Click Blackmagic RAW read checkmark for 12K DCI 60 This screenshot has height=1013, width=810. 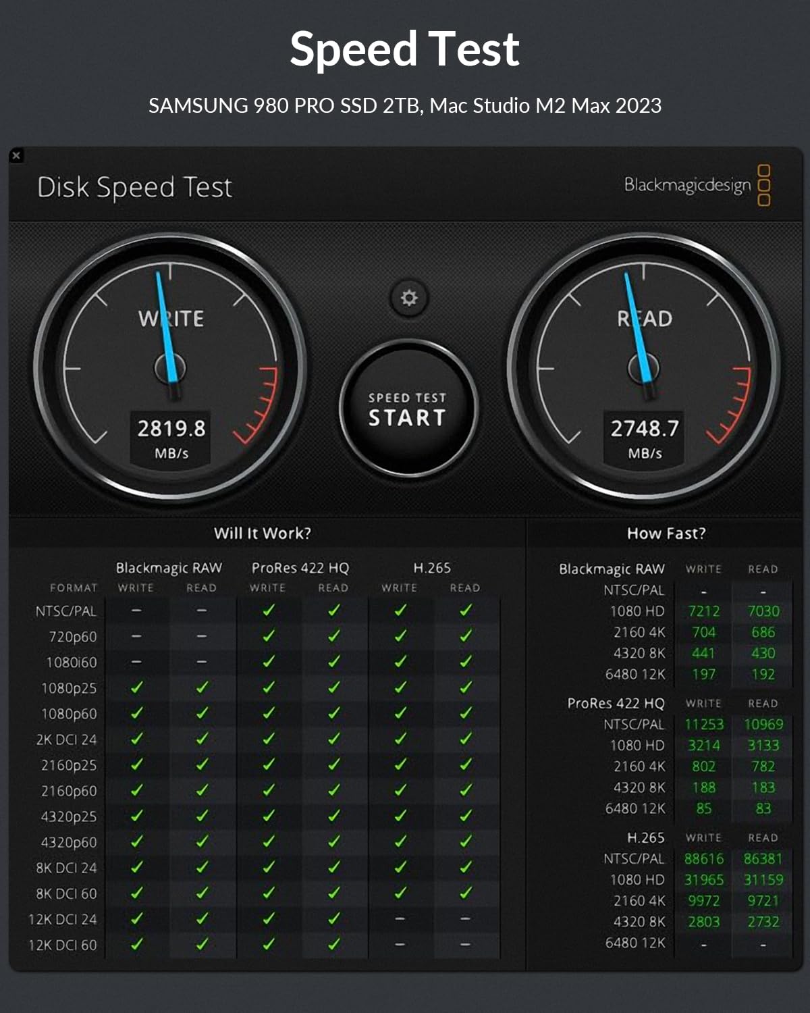tap(202, 944)
